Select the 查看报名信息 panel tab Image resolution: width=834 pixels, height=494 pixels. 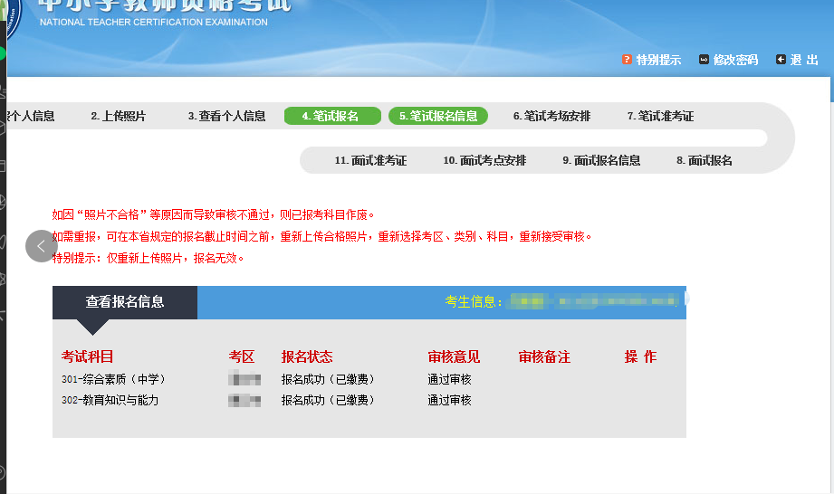(x=125, y=302)
